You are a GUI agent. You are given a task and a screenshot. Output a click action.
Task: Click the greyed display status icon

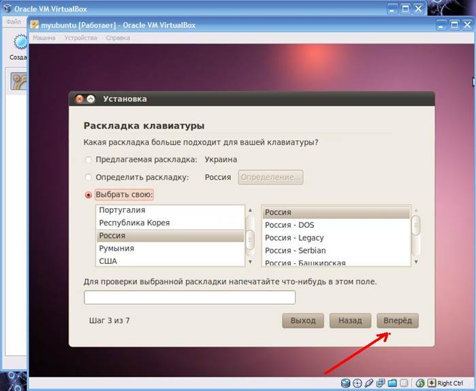tap(404, 383)
